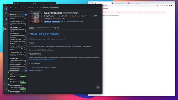
Task: Split the editor to the right
Action: 97,7
